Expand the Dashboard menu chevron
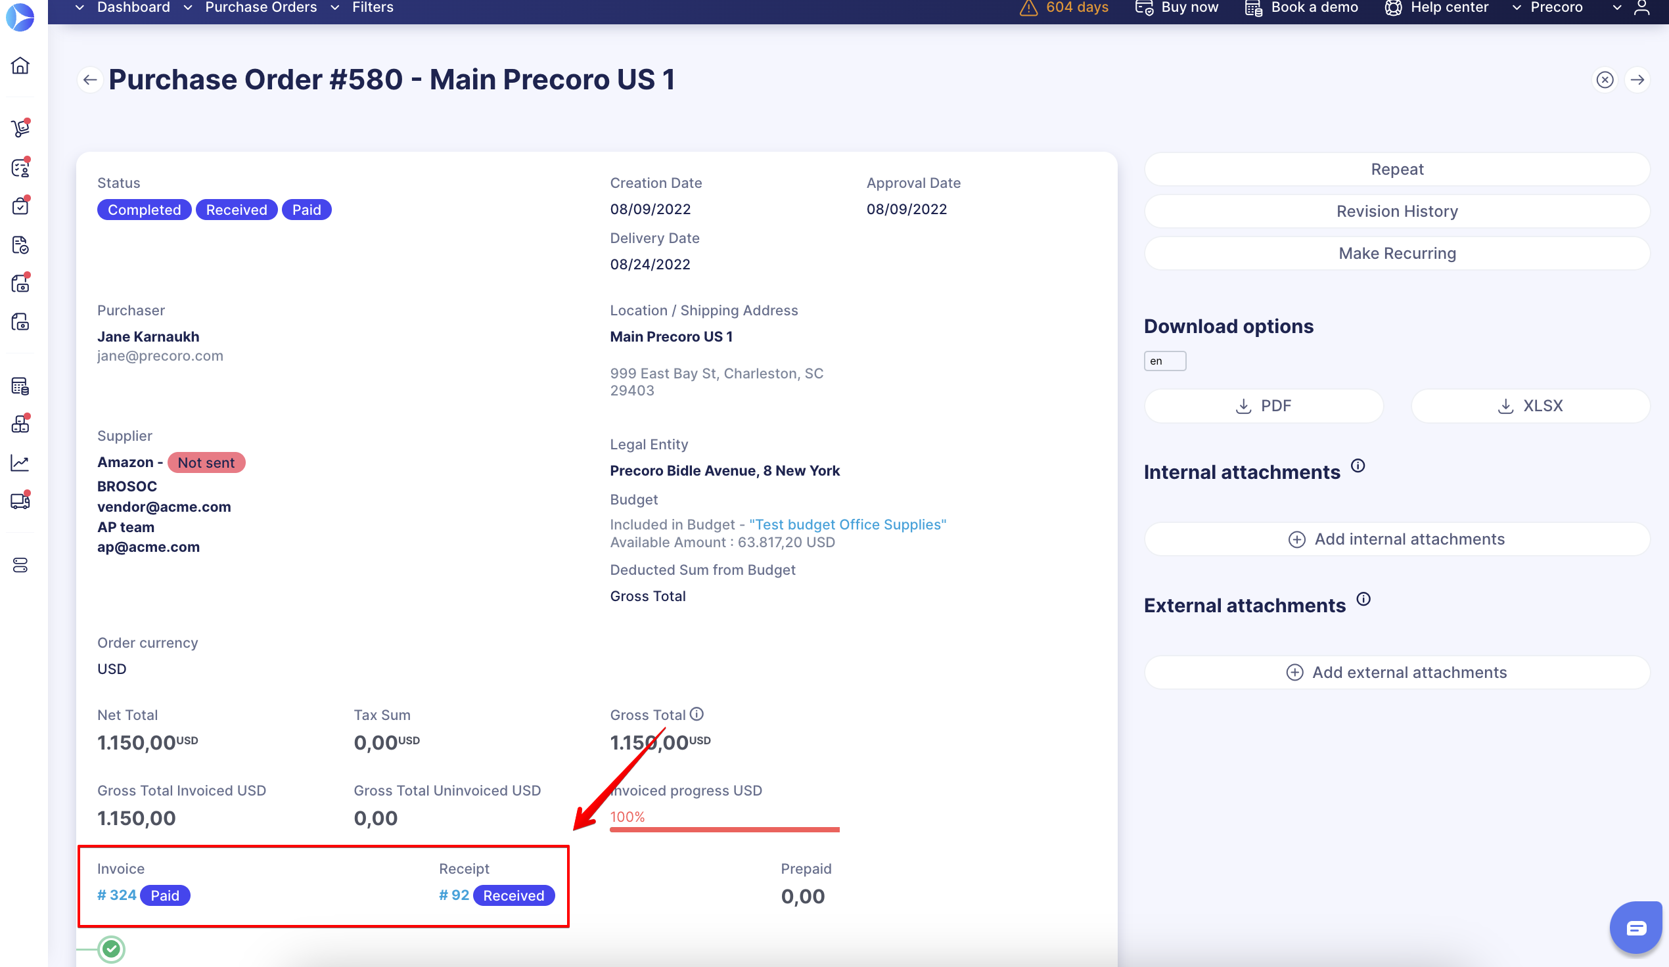Viewport: 1669px width, 967px height. (x=80, y=7)
